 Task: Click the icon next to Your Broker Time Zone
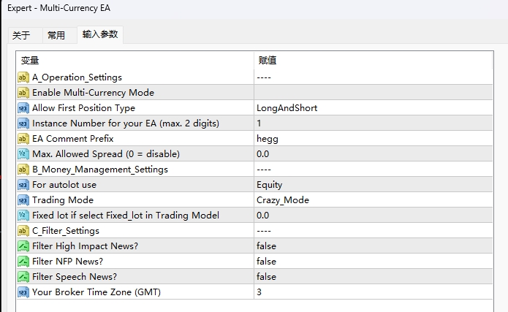23,292
